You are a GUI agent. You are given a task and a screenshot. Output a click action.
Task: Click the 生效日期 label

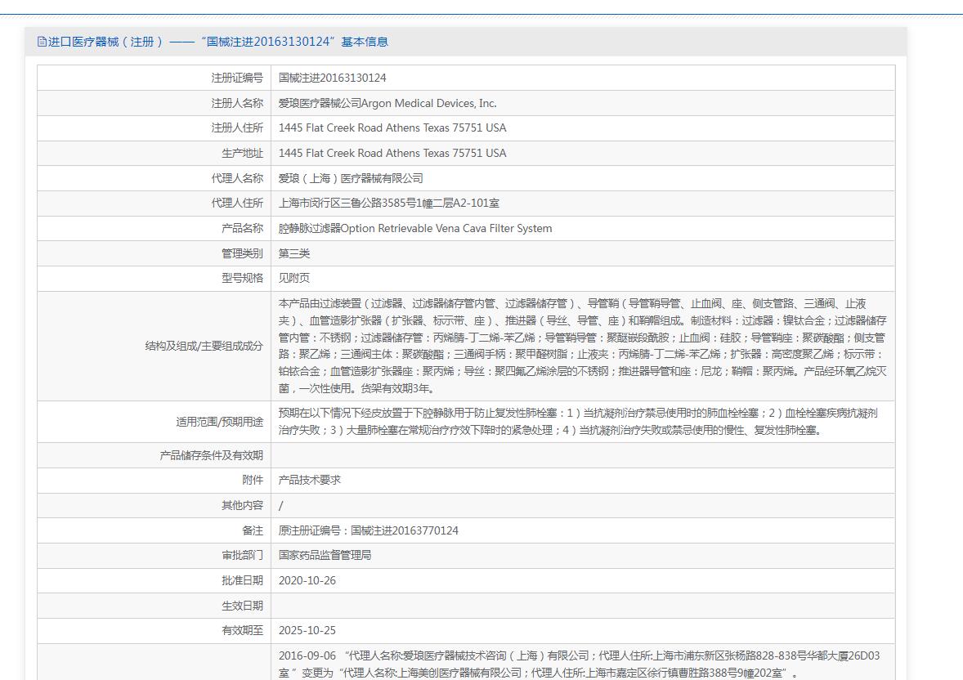click(242, 606)
